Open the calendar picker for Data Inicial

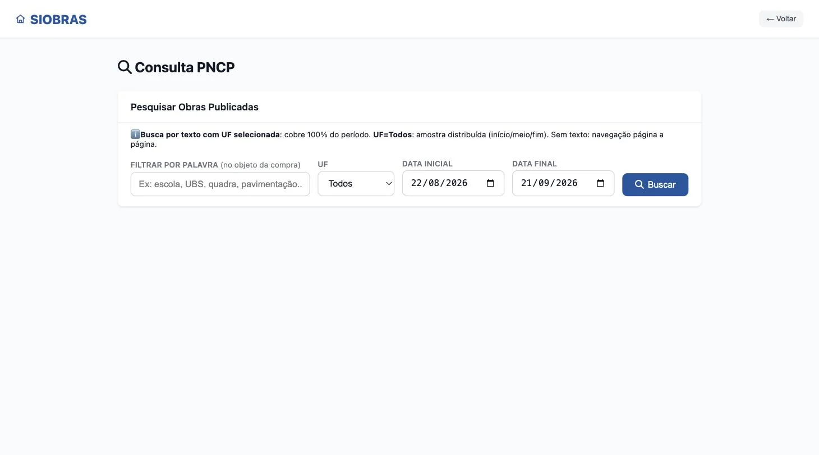coord(490,183)
